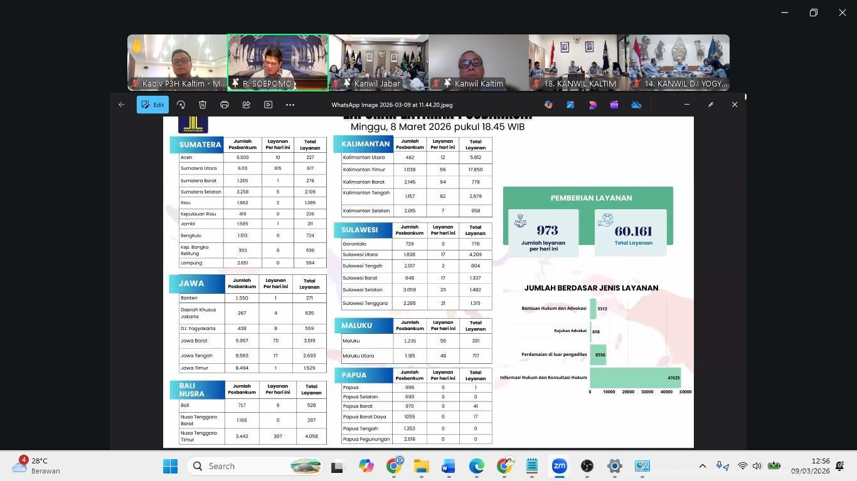Open Microsoft Edge from the taskbar

click(x=476, y=466)
